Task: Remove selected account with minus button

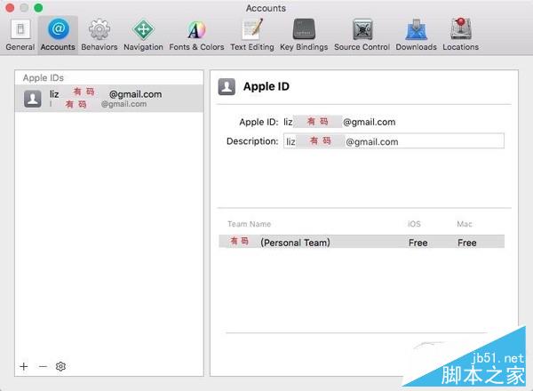Action: coord(43,366)
